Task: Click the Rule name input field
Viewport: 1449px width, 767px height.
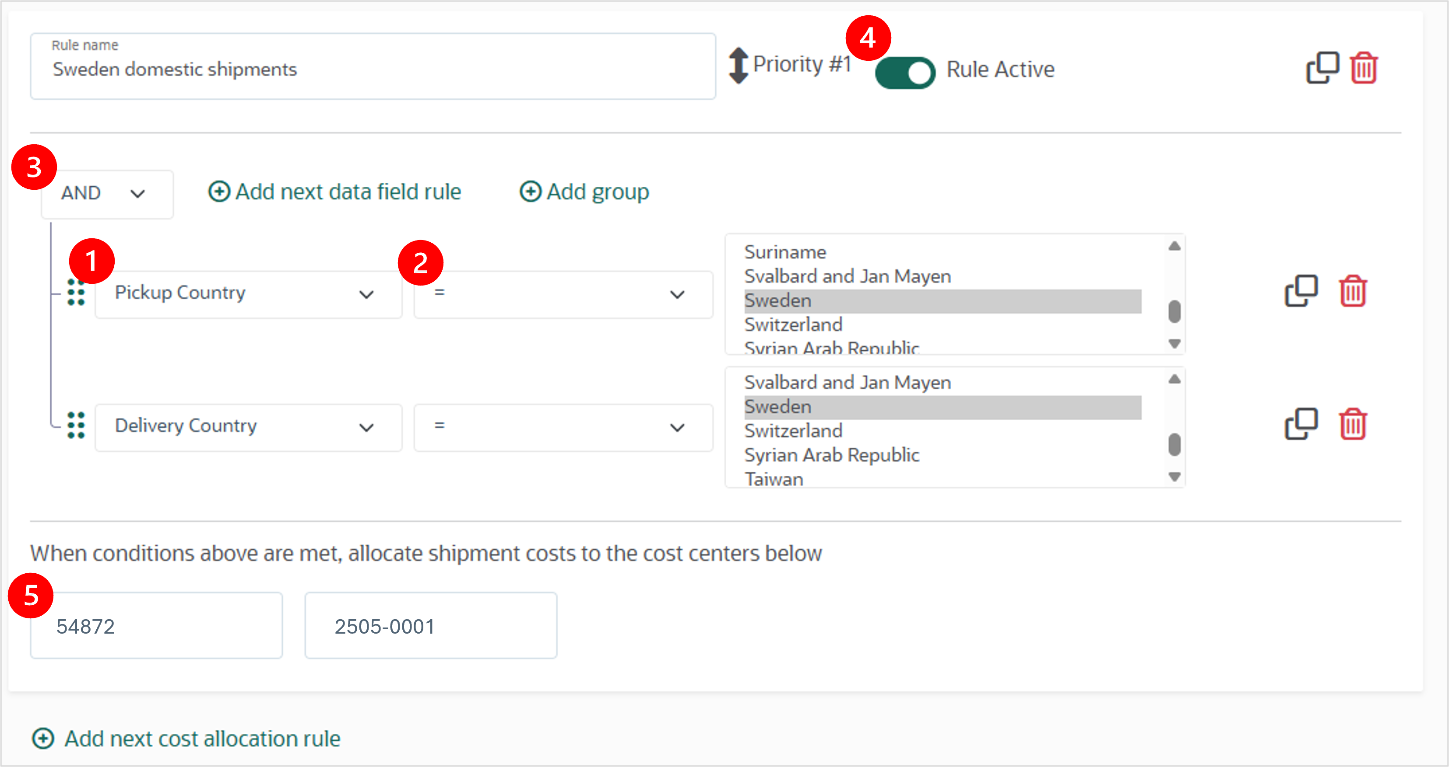Action: click(x=373, y=66)
